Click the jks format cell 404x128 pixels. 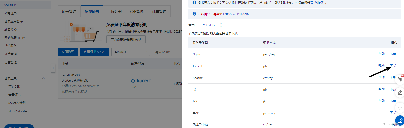(265, 101)
